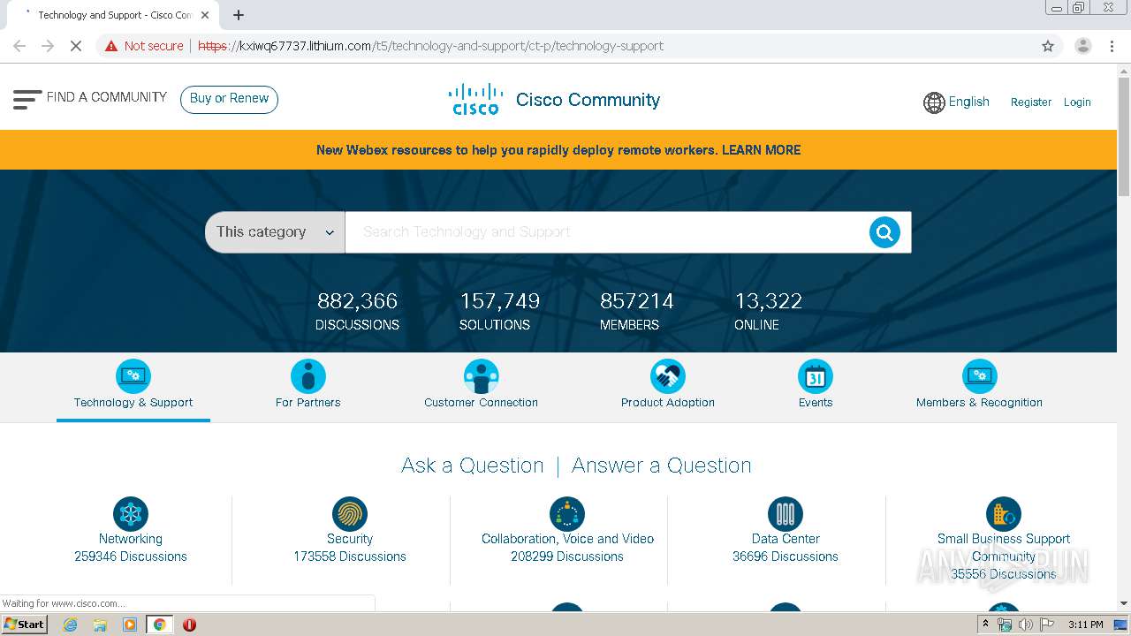The height and width of the screenshot is (636, 1131).
Task: Open the Login link
Action: [1077, 102]
